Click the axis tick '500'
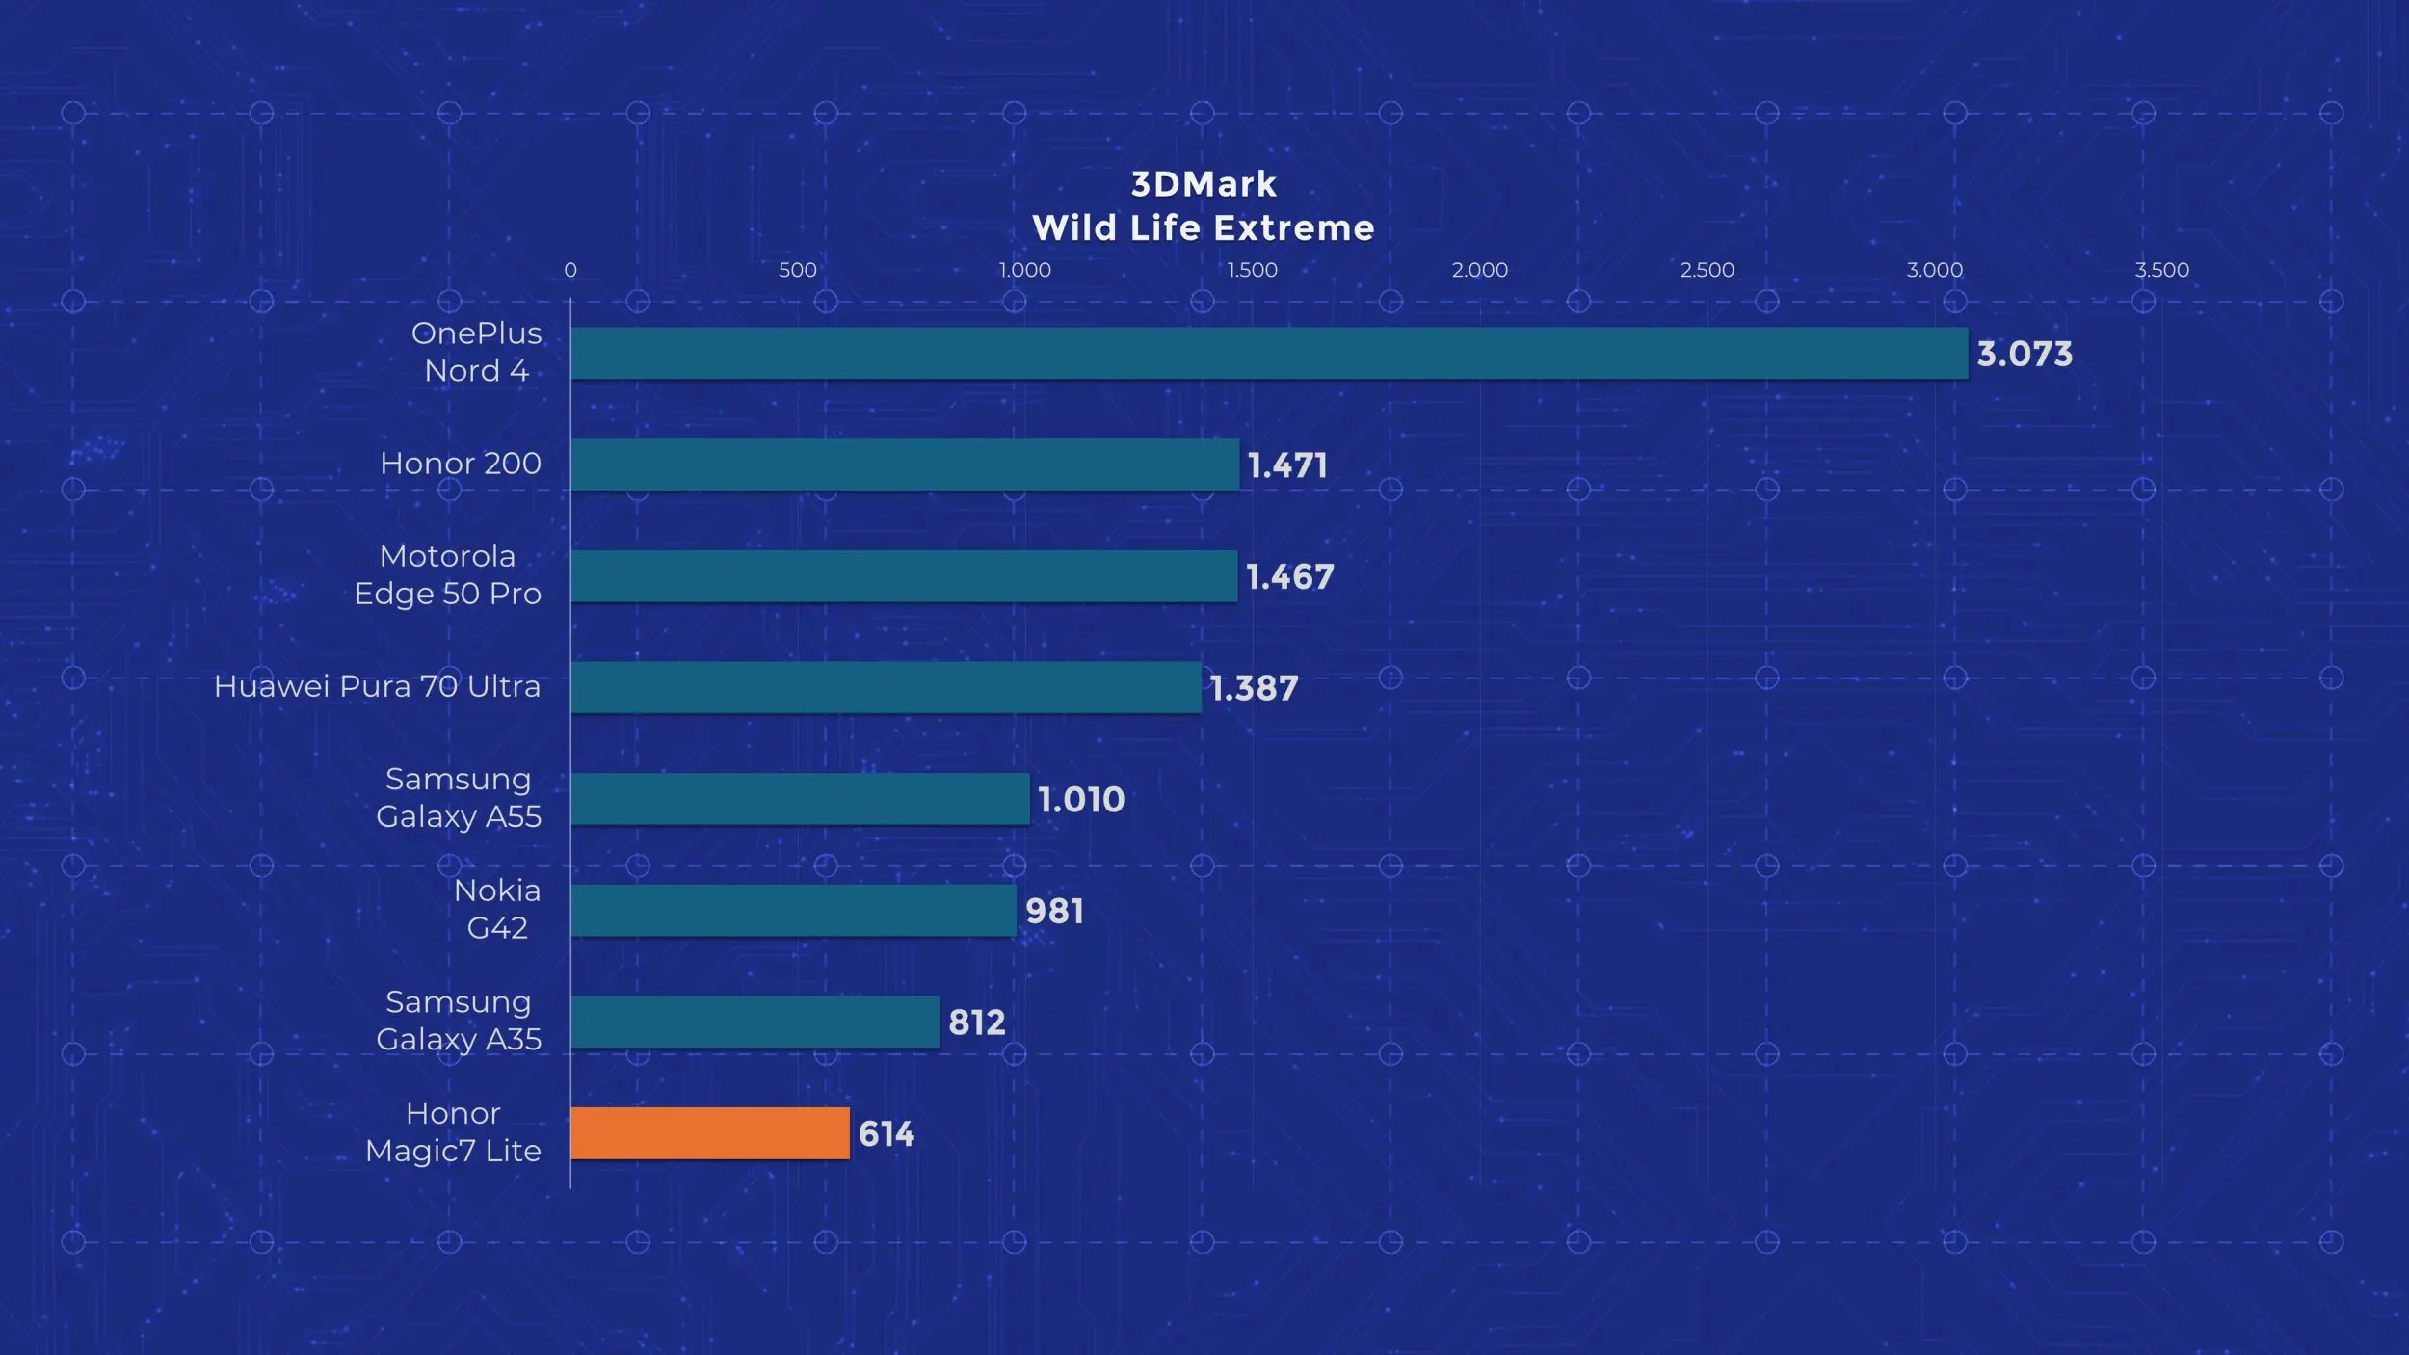 click(798, 270)
